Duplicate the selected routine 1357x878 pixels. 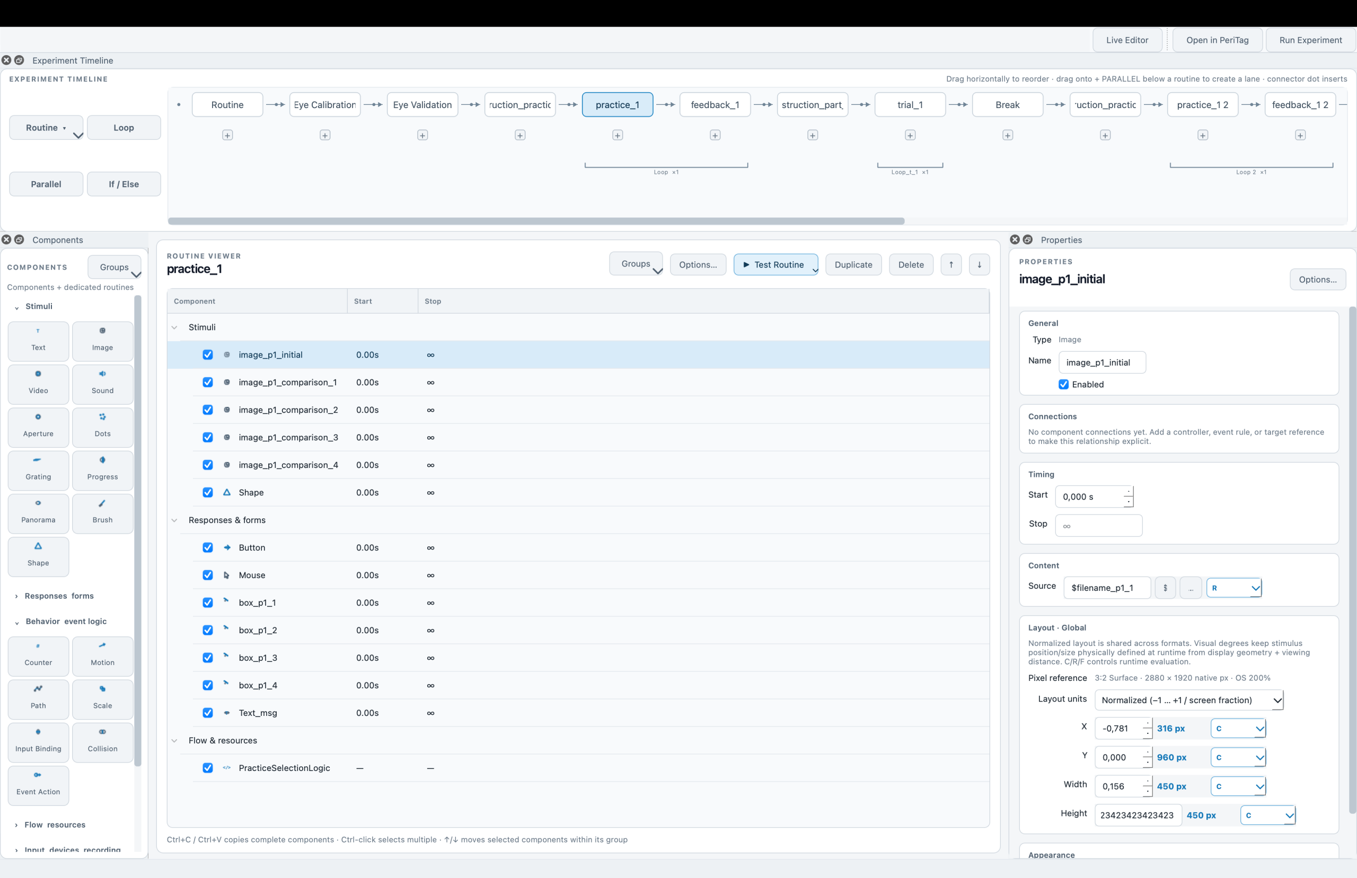point(853,264)
